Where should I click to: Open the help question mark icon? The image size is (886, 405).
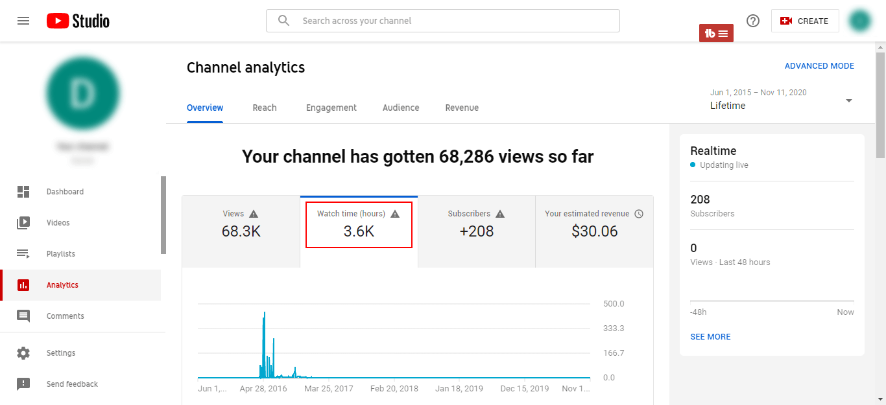pyautogui.click(x=753, y=21)
